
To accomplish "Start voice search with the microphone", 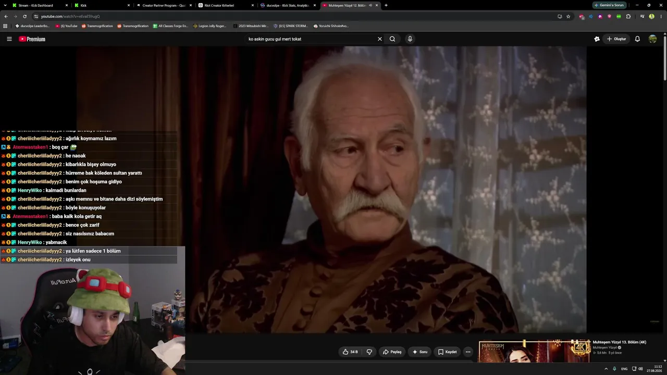I will click(x=410, y=39).
